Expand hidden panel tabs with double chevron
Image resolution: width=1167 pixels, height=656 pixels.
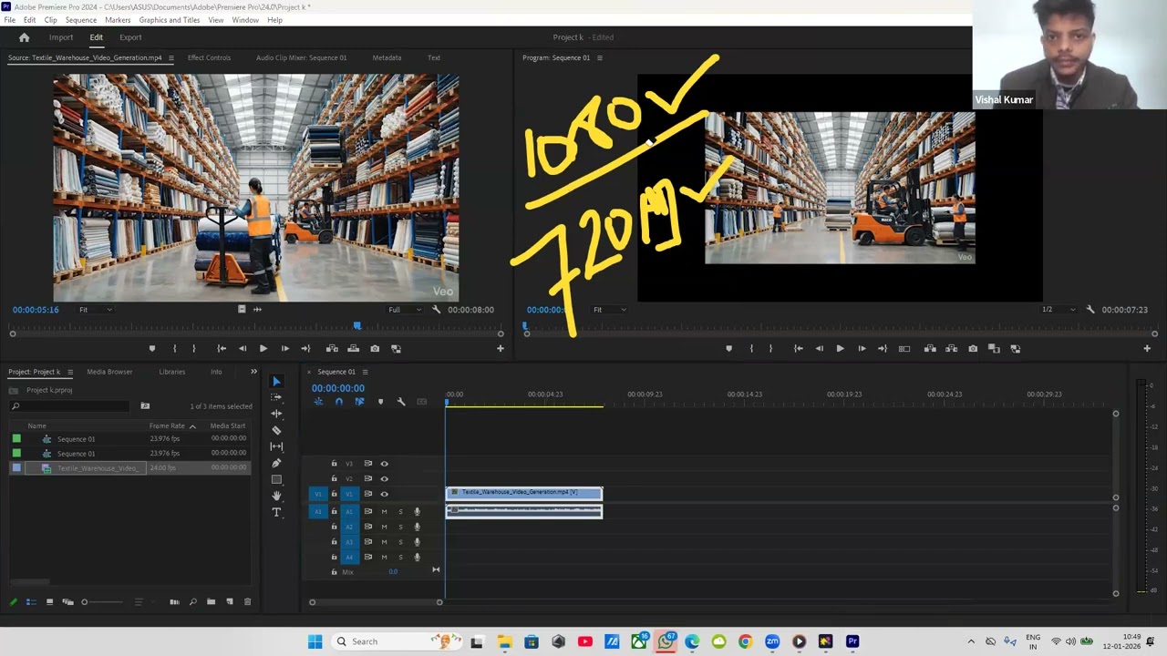point(253,372)
